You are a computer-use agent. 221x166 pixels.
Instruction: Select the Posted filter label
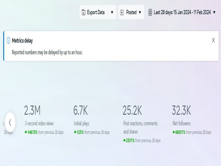pyautogui.click(x=131, y=12)
